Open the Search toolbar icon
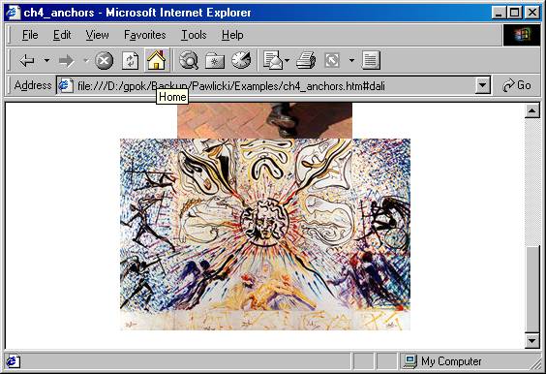This screenshot has height=374, width=546. [189, 60]
